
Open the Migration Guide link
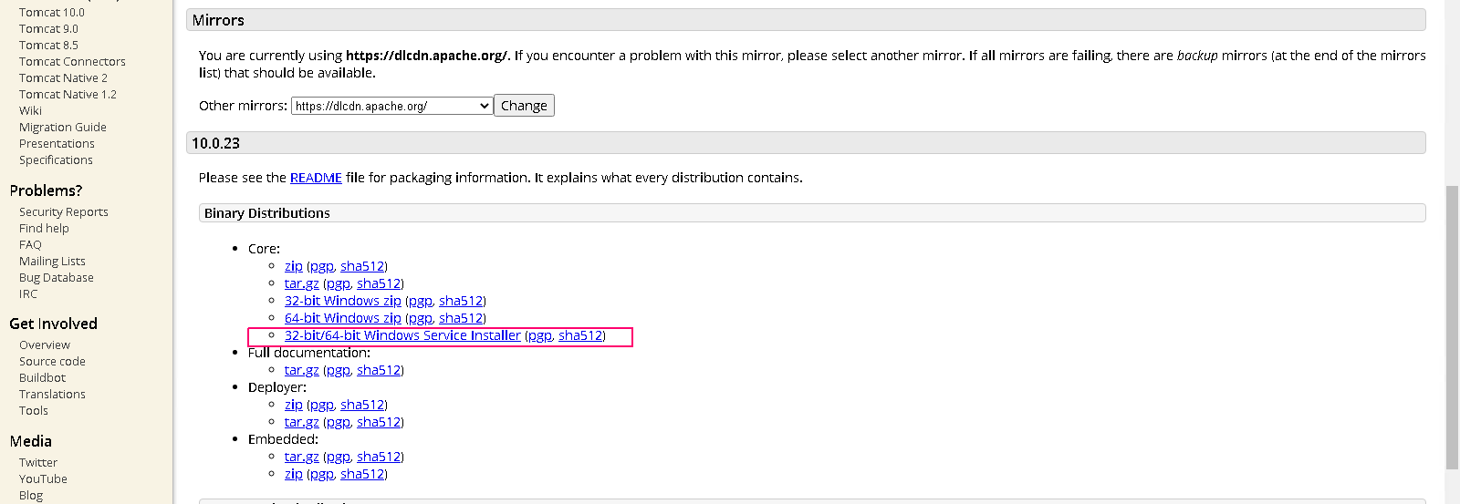click(63, 128)
